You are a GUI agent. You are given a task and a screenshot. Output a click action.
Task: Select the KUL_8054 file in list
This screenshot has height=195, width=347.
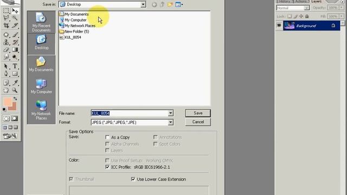[x=70, y=37]
